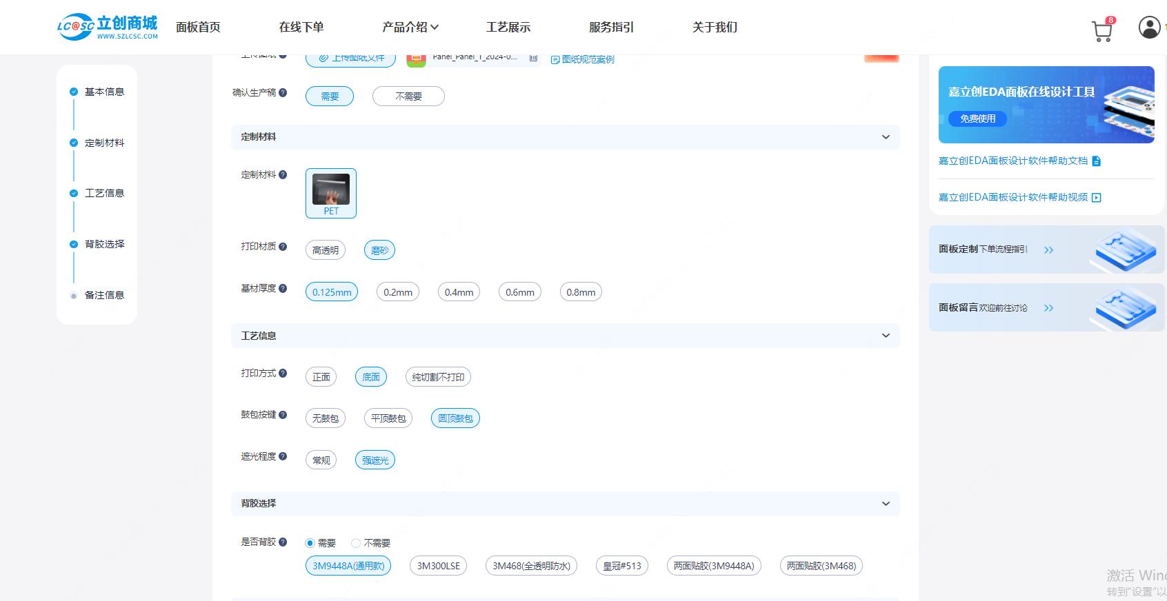The image size is (1167, 601).
Task: Open the shopping cart icon
Action: click(1101, 31)
